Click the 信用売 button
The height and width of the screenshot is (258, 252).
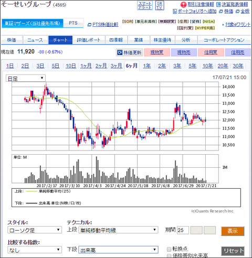coord(238,52)
